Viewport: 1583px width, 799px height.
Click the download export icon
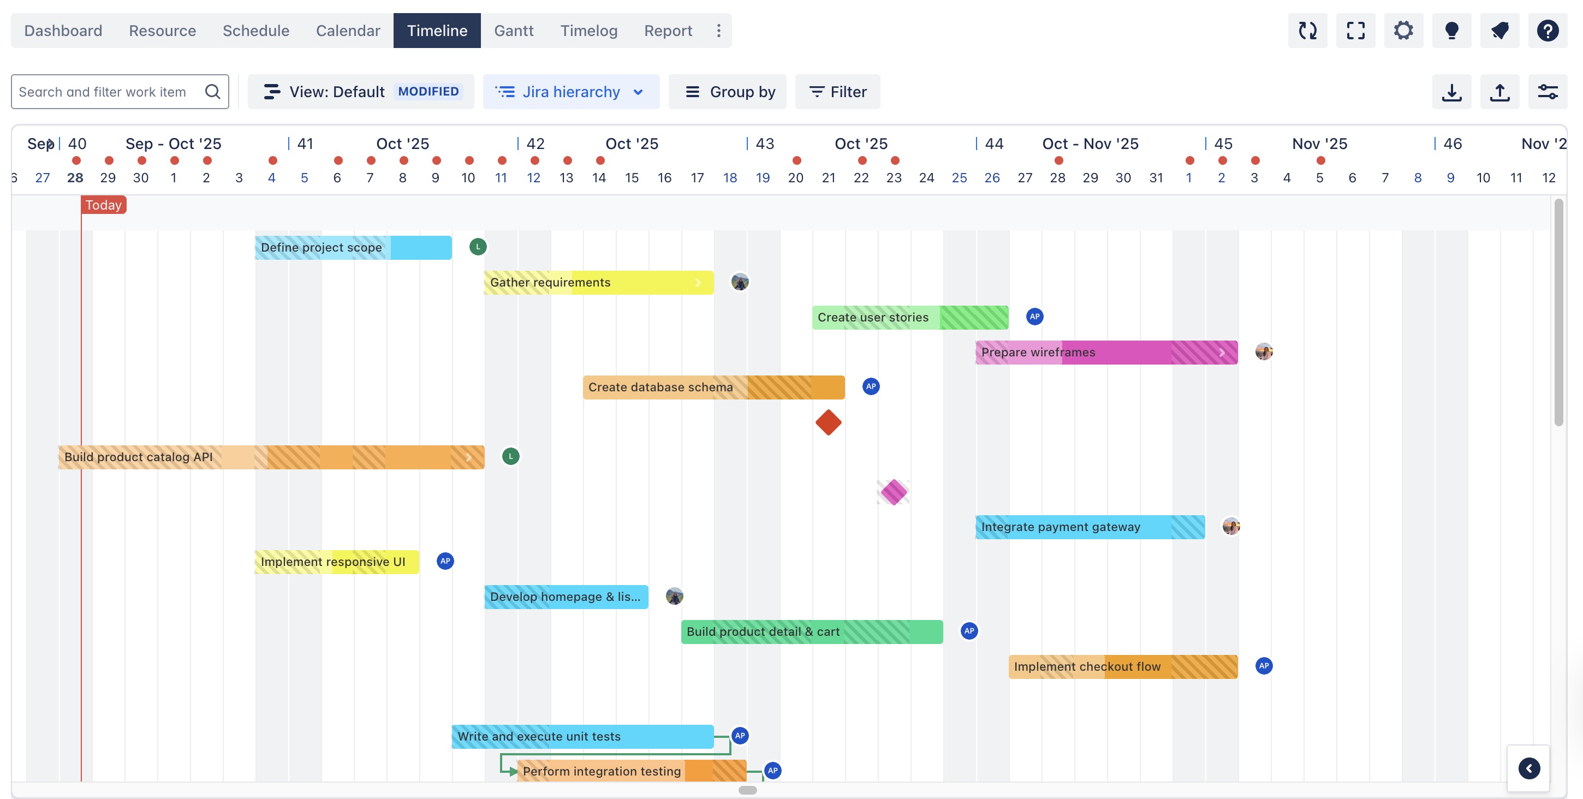click(1451, 92)
